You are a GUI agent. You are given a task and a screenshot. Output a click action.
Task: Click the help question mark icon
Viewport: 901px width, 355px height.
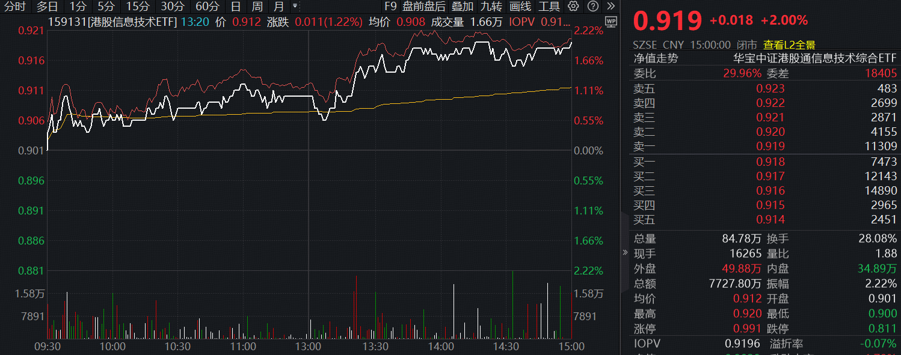(x=592, y=7)
